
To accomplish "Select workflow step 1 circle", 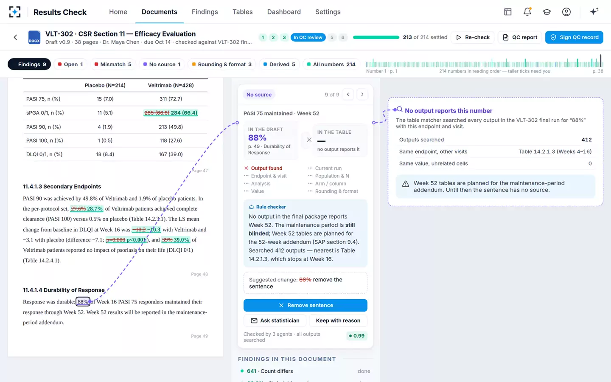I will [x=263, y=37].
